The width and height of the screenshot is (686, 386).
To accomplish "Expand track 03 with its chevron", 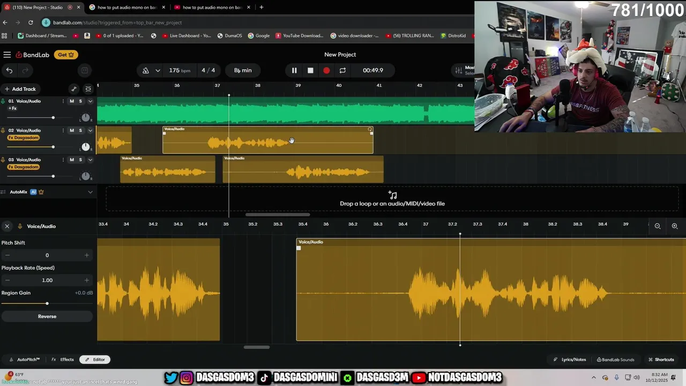I will coord(90,160).
